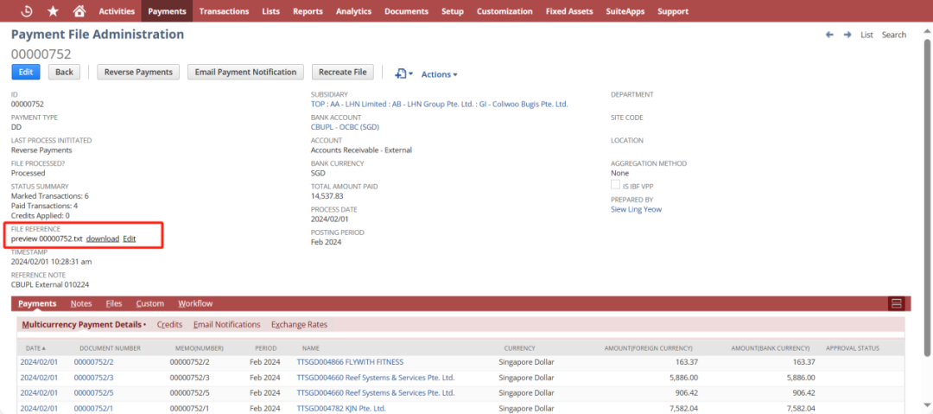Expand the Actions dropdown
The height and width of the screenshot is (414, 933).
tap(439, 74)
